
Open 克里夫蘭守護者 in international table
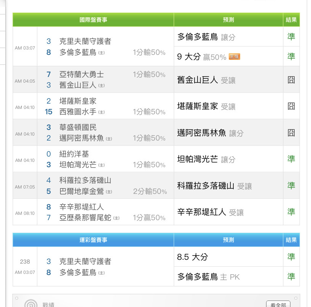(x=85, y=41)
